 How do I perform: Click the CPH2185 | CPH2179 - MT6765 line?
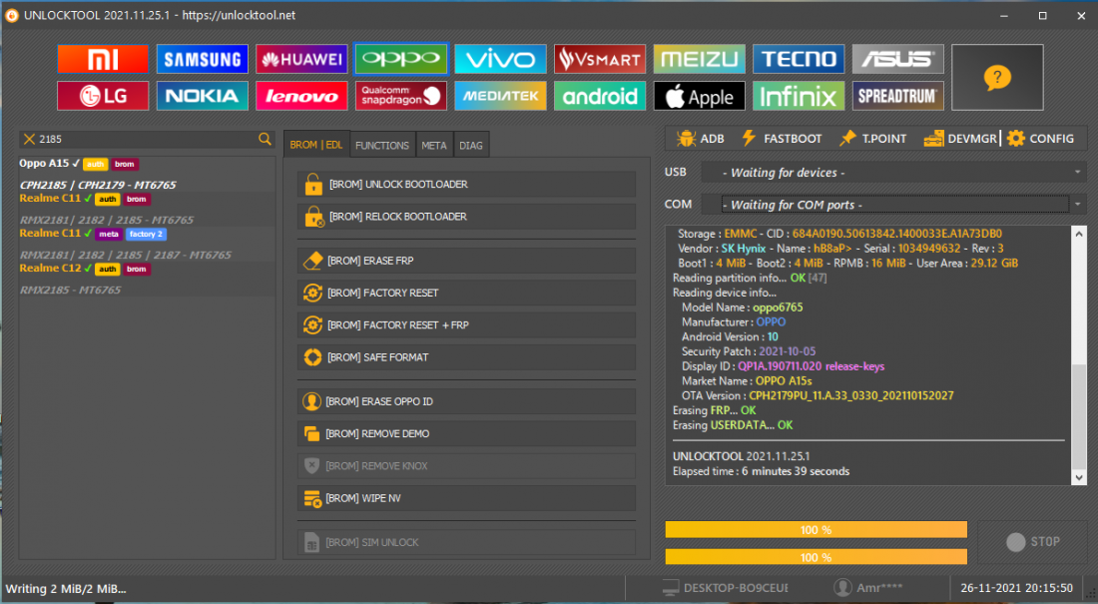point(98,185)
